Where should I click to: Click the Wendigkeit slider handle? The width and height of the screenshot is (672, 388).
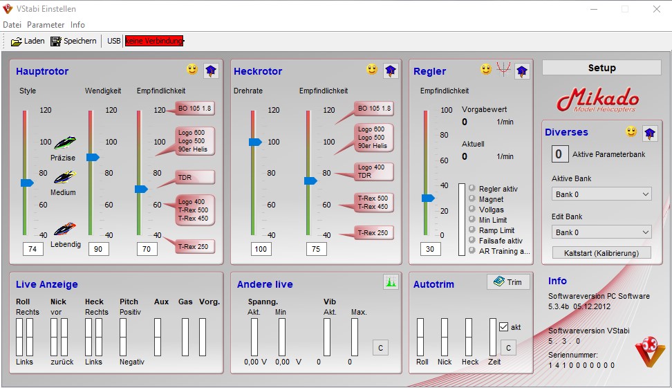click(93, 158)
